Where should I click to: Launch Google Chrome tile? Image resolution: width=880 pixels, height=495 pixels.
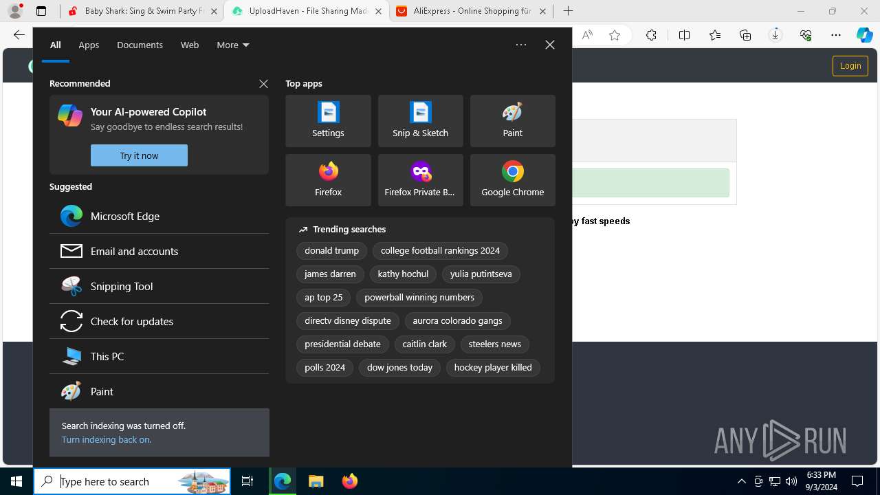512,180
